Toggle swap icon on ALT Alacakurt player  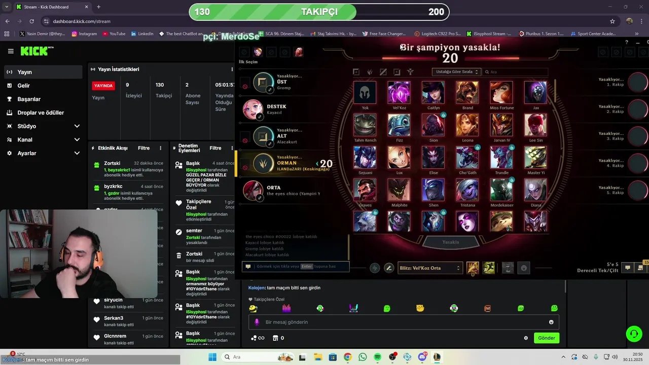(x=270, y=144)
